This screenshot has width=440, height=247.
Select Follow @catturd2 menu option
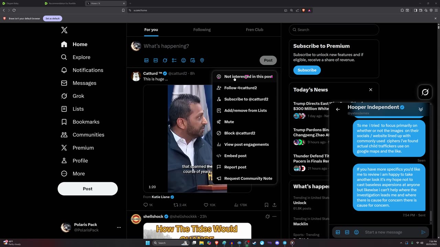(244, 88)
